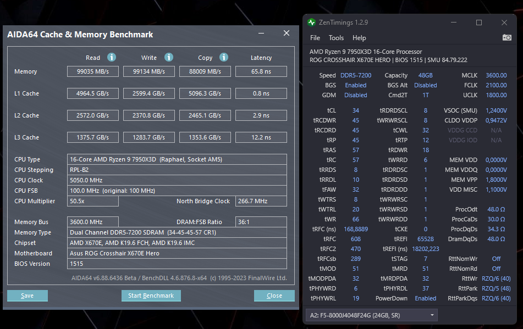
Task: Click Memory Read value 99035 MB/s
Action: point(93,71)
